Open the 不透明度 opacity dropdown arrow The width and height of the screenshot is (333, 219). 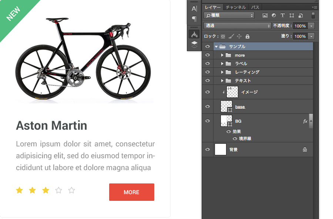311,26
